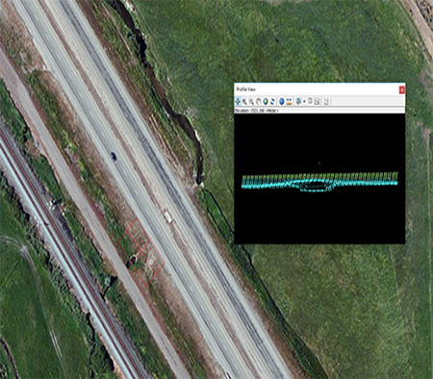Open the small dropdown arrow in the Profile View toolbar
Screen dimensions: 433x379
304,101
